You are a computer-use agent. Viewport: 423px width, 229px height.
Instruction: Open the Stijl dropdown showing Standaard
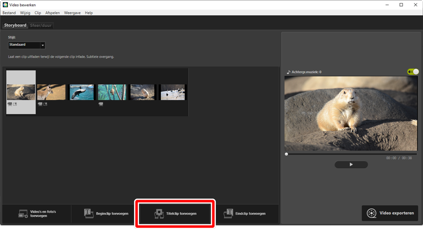27,45
